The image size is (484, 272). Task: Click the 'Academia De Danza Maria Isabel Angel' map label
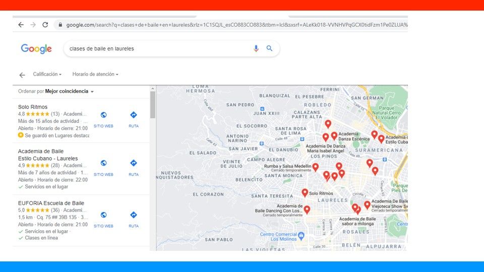pyautogui.click(x=326, y=148)
